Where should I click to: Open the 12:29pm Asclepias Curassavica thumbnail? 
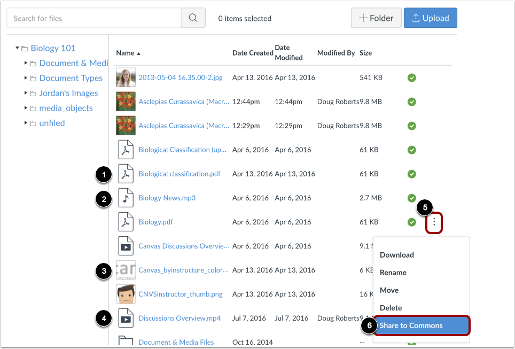click(x=126, y=126)
